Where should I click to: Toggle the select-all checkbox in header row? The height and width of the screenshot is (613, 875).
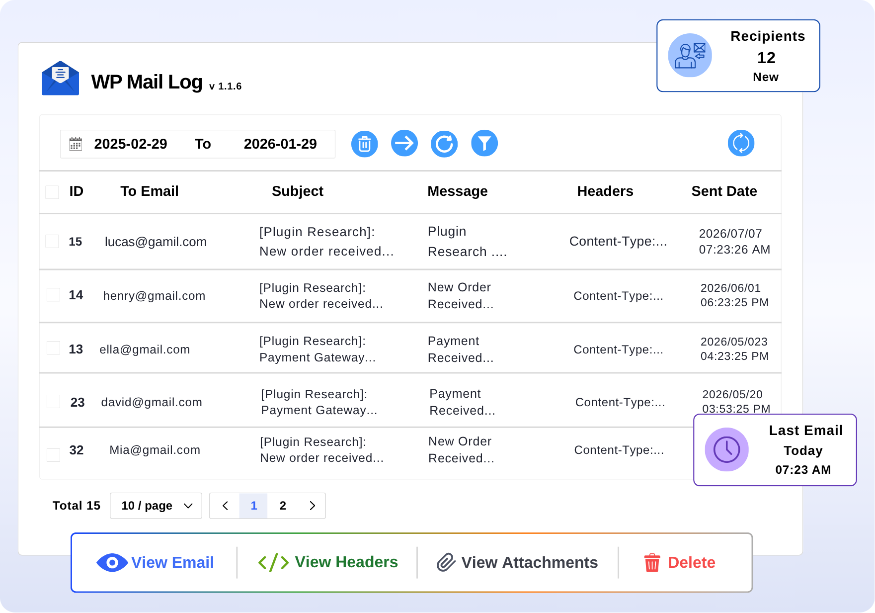(x=52, y=192)
